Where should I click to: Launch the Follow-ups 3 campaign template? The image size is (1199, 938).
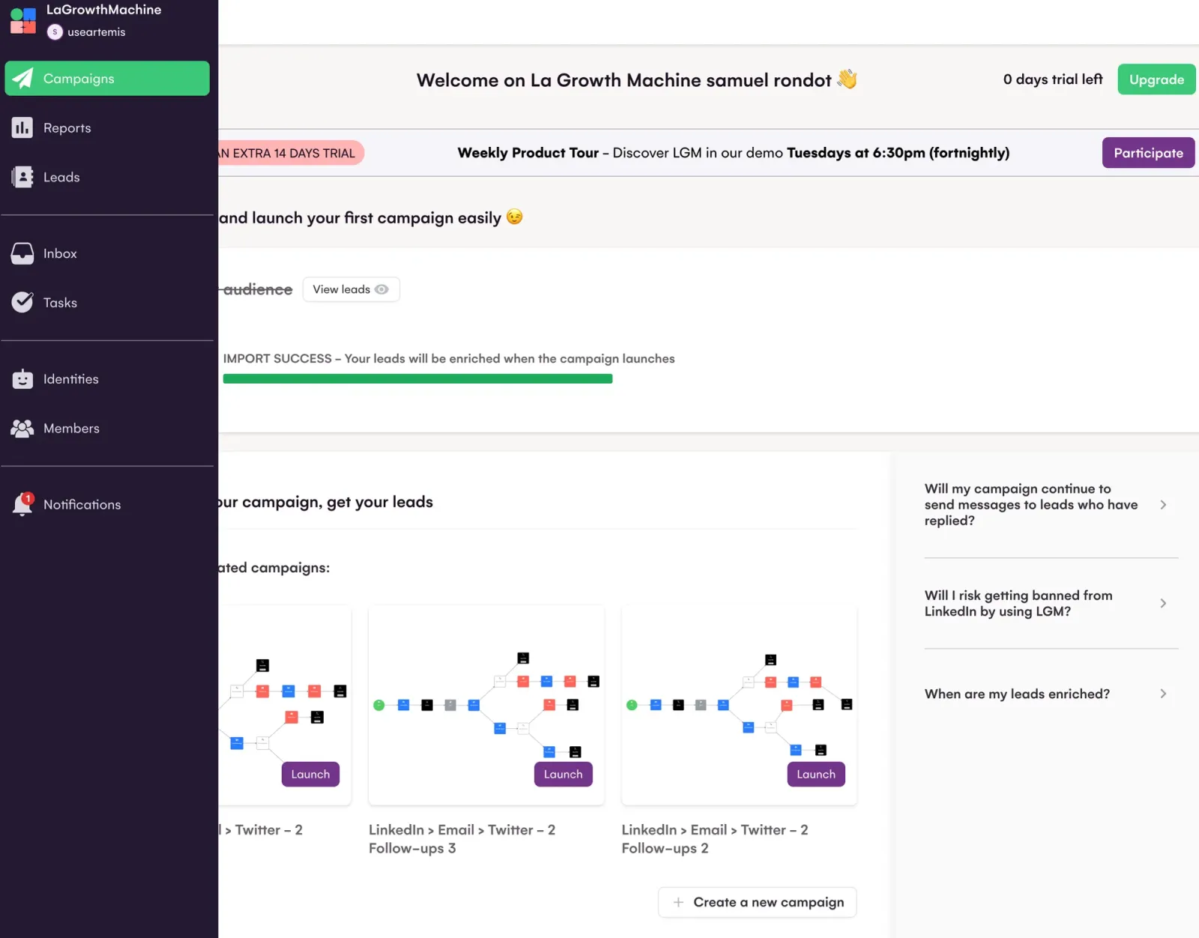563,774
